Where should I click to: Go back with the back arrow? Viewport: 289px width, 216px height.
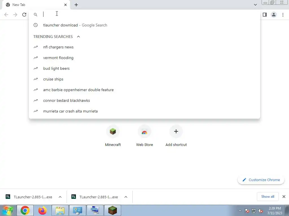click(x=6, y=15)
